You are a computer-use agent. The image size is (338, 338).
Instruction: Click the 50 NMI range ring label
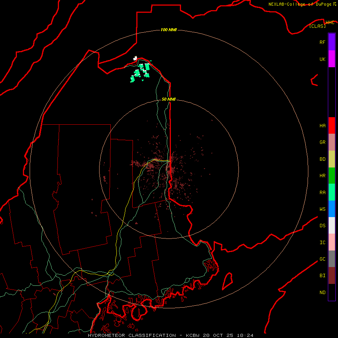[x=169, y=99]
